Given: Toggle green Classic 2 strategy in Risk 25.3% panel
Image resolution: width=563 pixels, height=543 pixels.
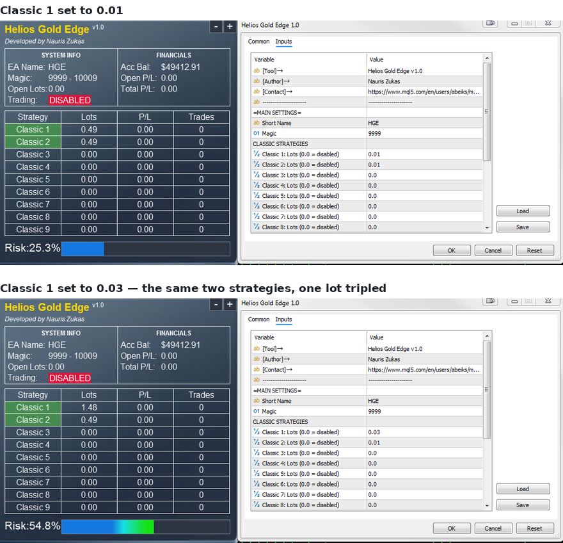Looking at the screenshot, I should pyautogui.click(x=33, y=142).
